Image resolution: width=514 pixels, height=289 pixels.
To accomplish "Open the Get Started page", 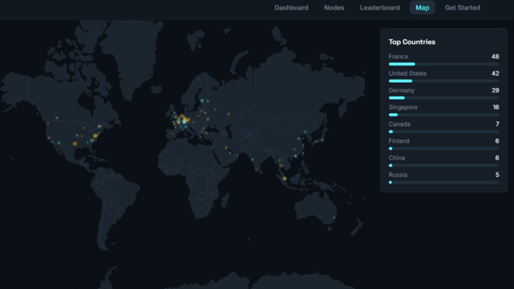I will tap(463, 8).
